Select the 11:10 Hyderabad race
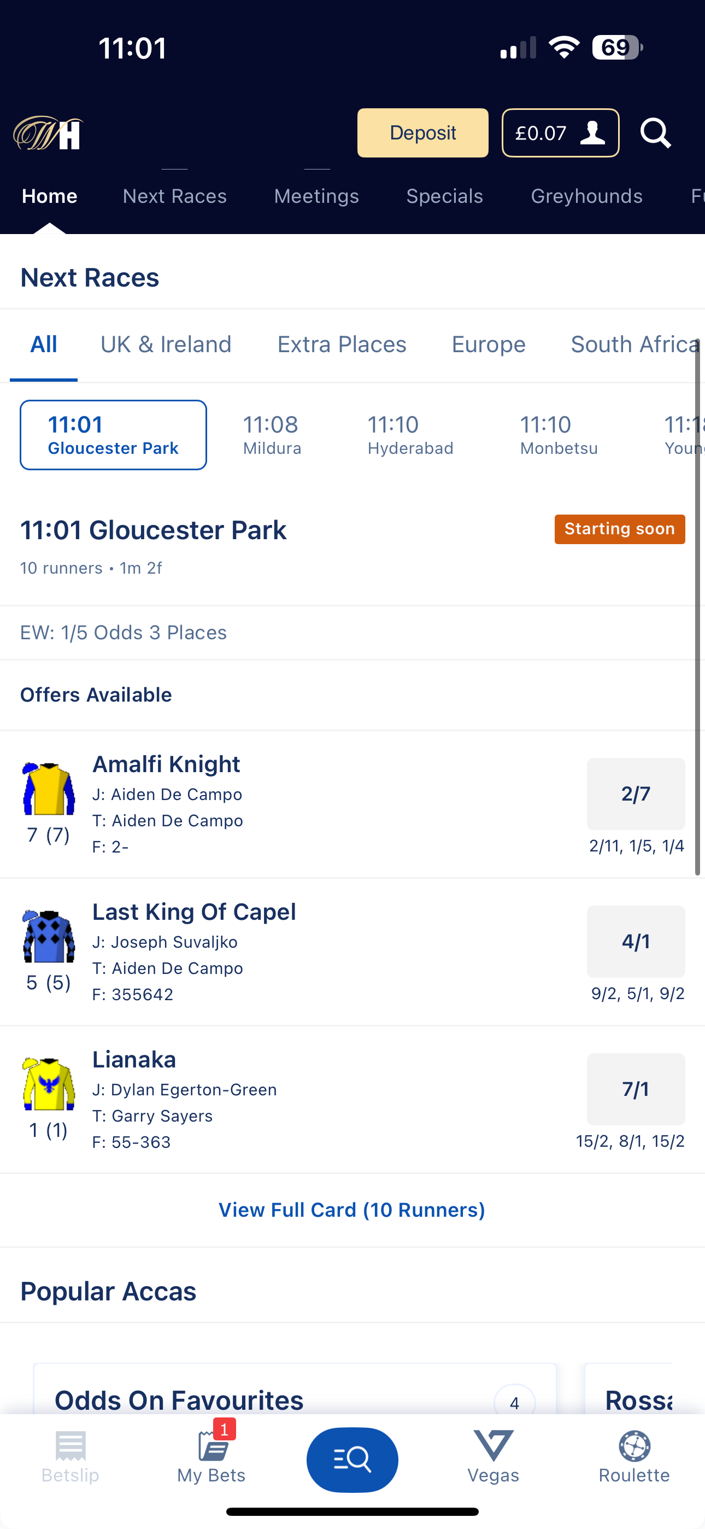 click(410, 435)
